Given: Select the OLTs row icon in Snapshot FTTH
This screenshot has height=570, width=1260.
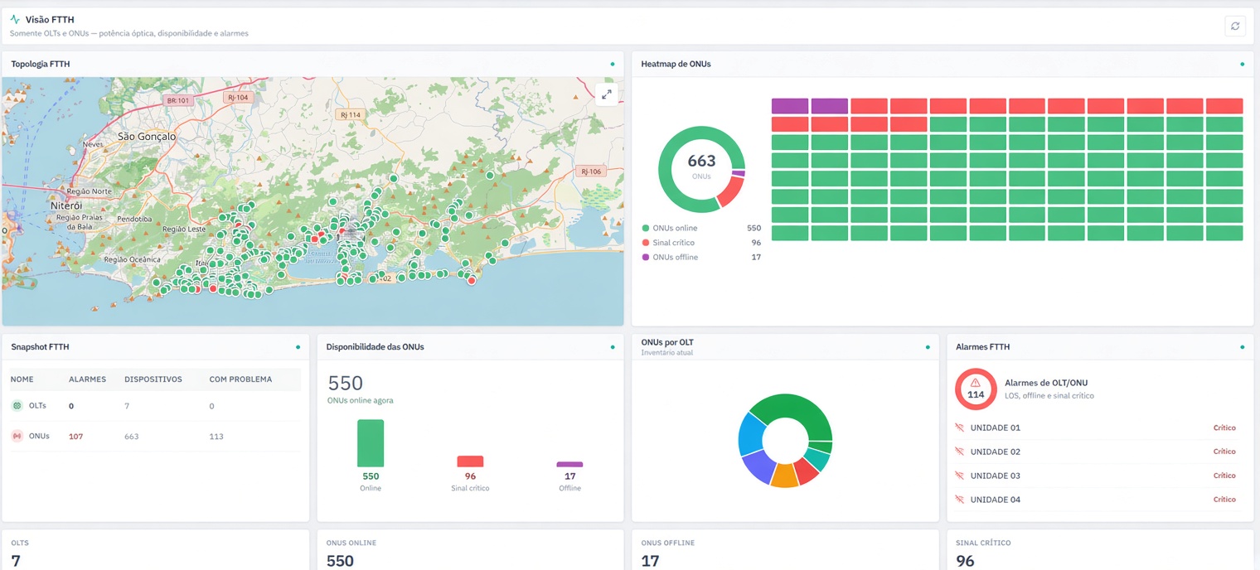Looking at the screenshot, I should click(x=17, y=406).
